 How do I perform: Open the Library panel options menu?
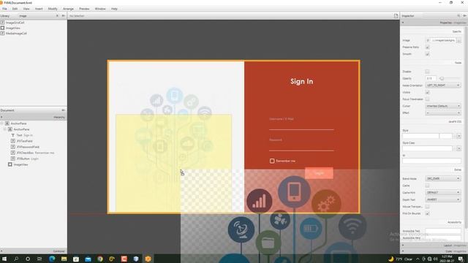coord(64,16)
